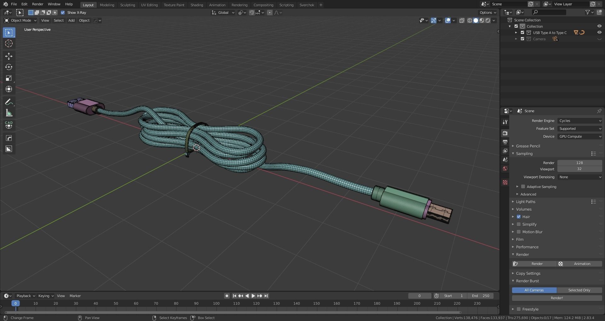The width and height of the screenshot is (605, 321).
Task: Open the File menu
Action: pos(14,4)
